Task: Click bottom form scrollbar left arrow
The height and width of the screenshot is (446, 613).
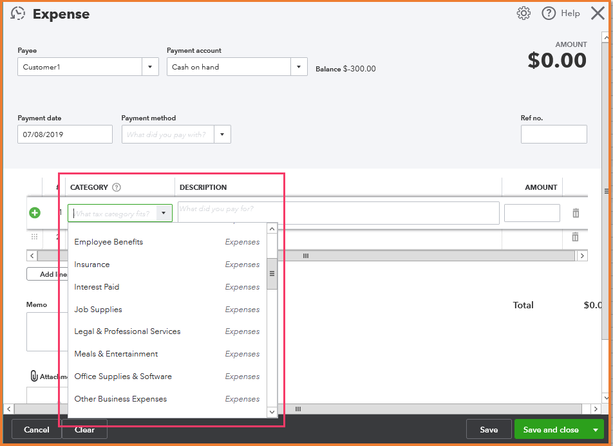Action: (x=9, y=409)
